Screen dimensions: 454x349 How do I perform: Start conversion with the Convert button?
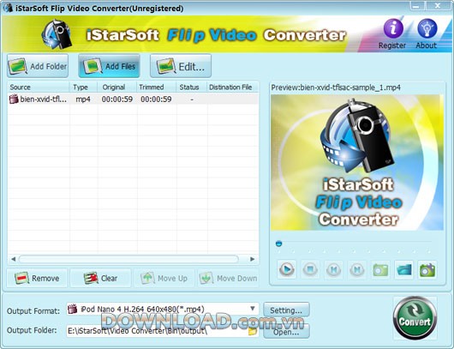pyautogui.click(x=415, y=317)
